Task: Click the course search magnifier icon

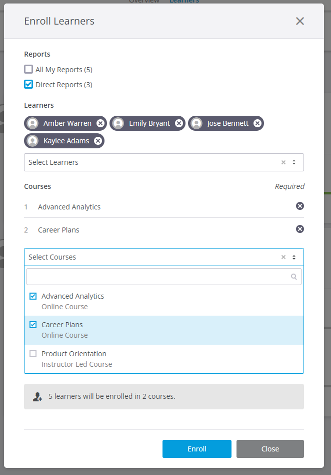Action: [x=294, y=277]
